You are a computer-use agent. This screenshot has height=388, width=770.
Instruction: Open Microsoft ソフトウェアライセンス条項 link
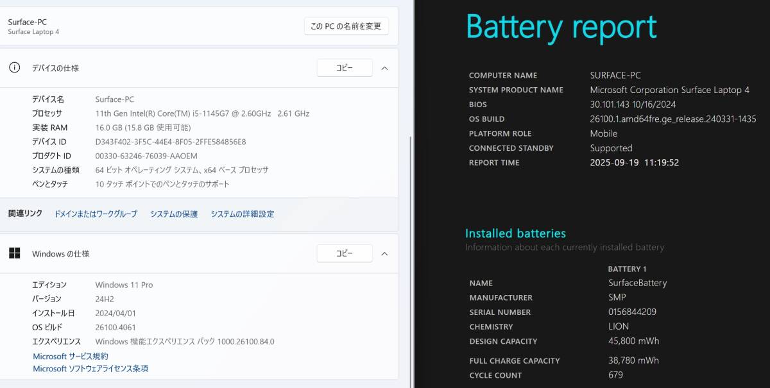(90, 369)
